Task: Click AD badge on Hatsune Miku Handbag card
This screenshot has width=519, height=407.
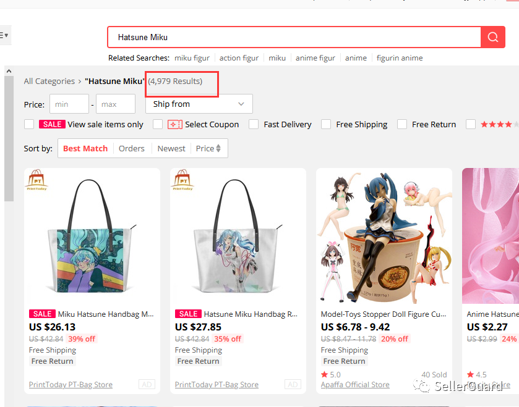Action: [x=293, y=385]
